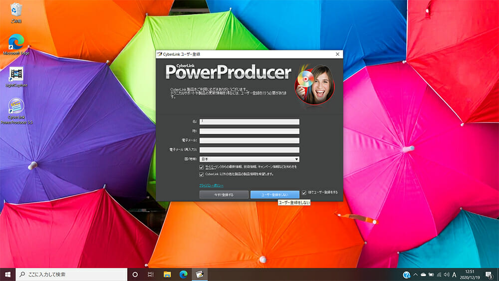Click the ユーザー登録をしない button
Screen dimensions: 499x281
(x=274, y=195)
